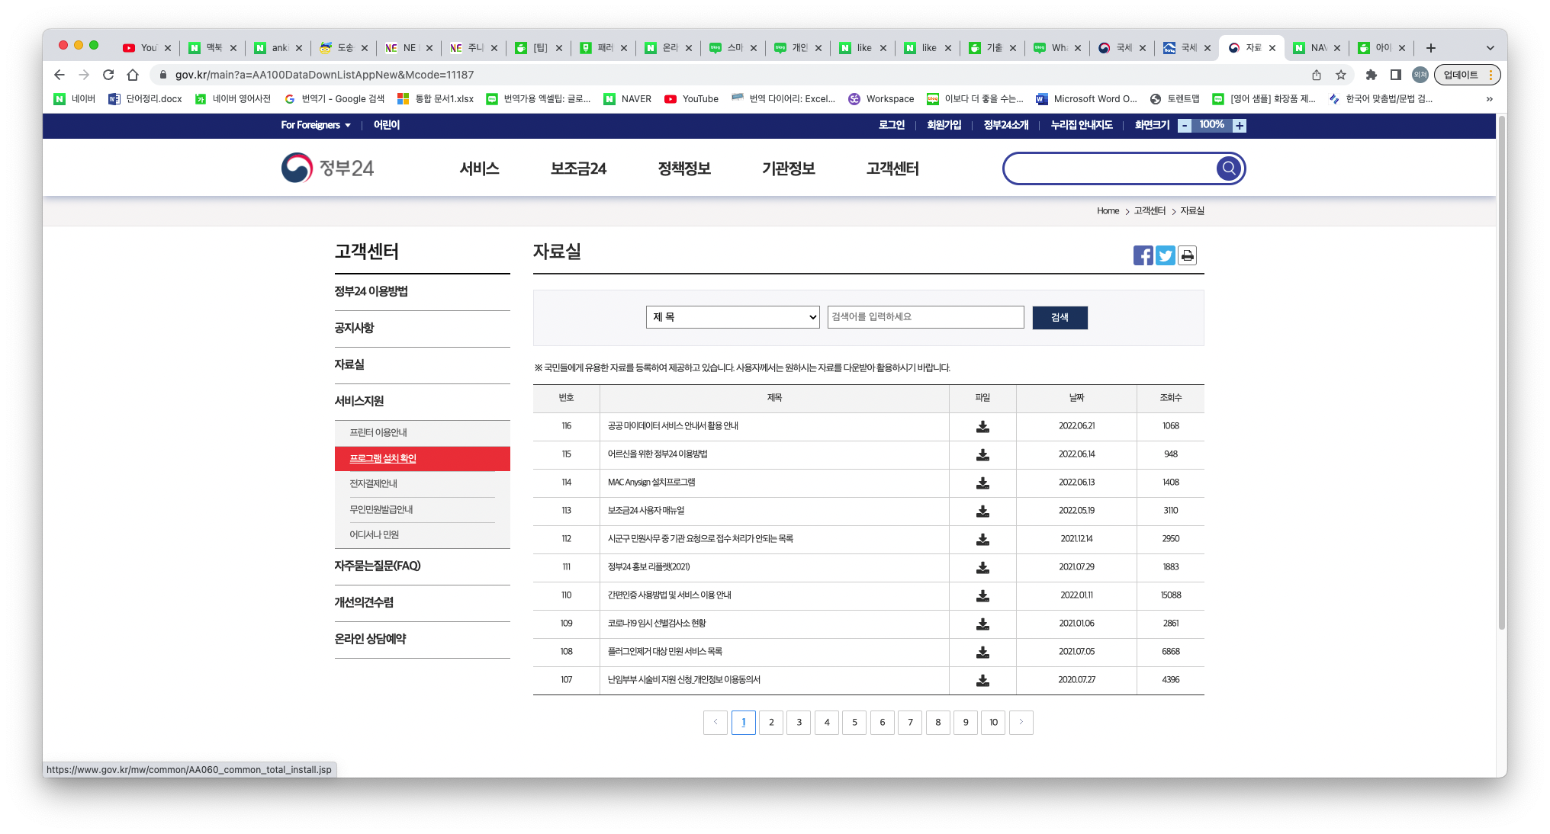Decrease screen size with minus button
Viewport: 1550px width, 834px height.
coord(1185,126)
